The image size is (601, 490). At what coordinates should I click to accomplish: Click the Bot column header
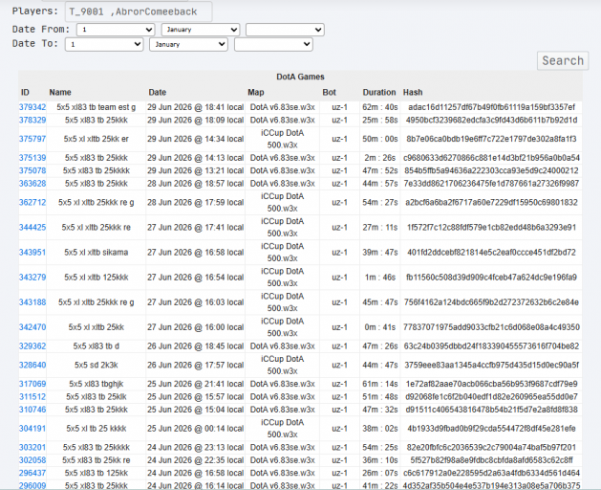330,92
